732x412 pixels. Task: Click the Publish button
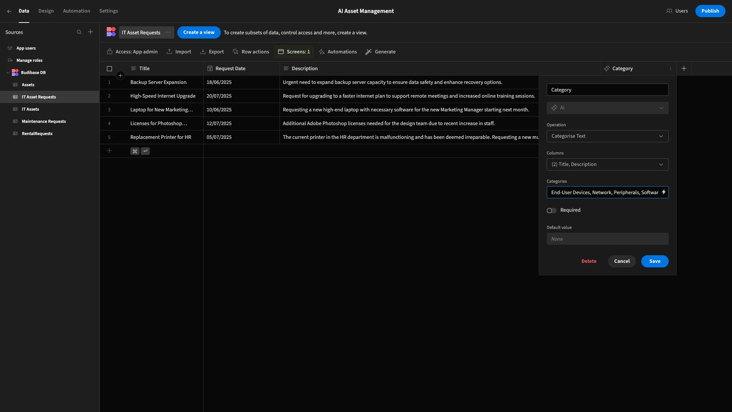point(710,11)
